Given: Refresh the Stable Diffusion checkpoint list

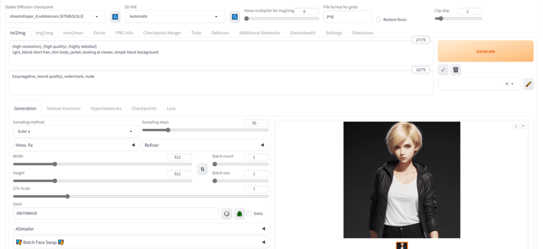Looking at the screenshot, I should point(115,17).
